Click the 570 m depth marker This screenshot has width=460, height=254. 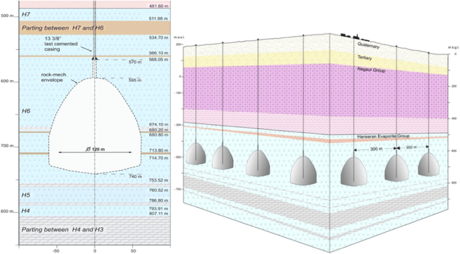click(135, 62)
